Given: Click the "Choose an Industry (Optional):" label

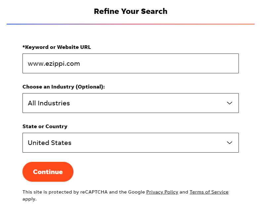Looking at the screenshot, I should coord(64,87).
